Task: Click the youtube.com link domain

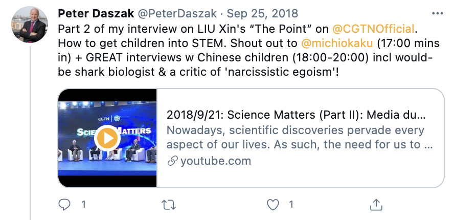Action: click(x=216, y=161)
